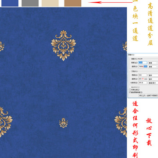
Task: Open the resolution unit dropdown
Action: pyautogui.click(x=153, y=83)
